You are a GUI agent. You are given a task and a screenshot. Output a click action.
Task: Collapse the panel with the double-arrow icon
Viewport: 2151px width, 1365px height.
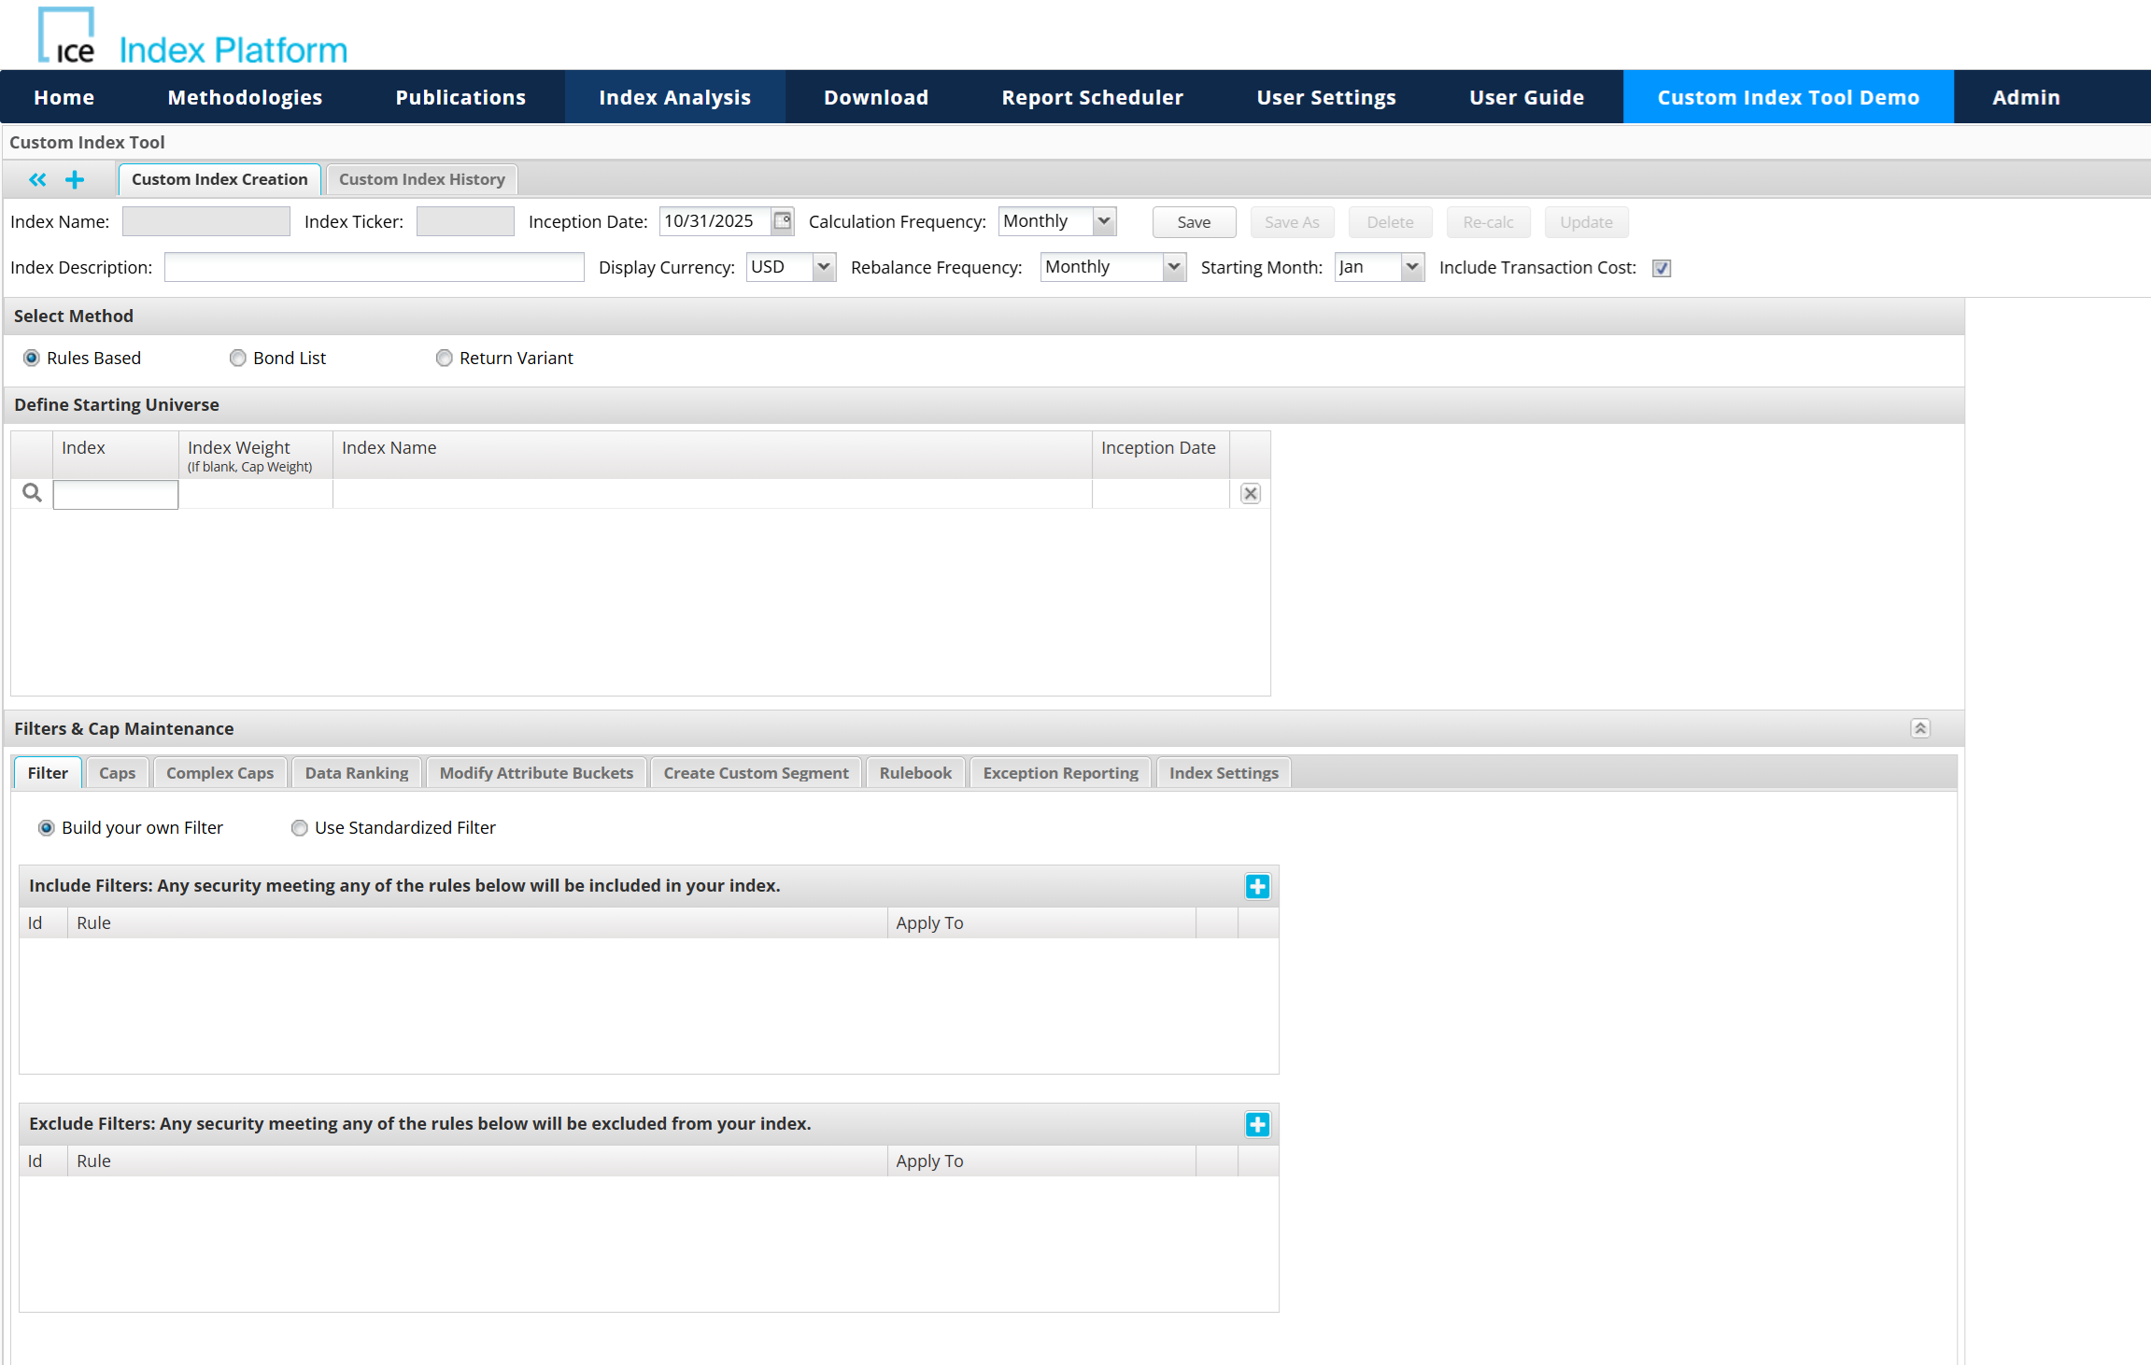click(x=37, y=179)
